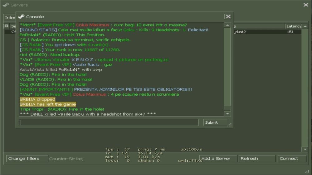
Task: Click the 'VLADE (RADIO): Fire in the hole!' line
Action: pyautogui.click(x=56, y=80)
